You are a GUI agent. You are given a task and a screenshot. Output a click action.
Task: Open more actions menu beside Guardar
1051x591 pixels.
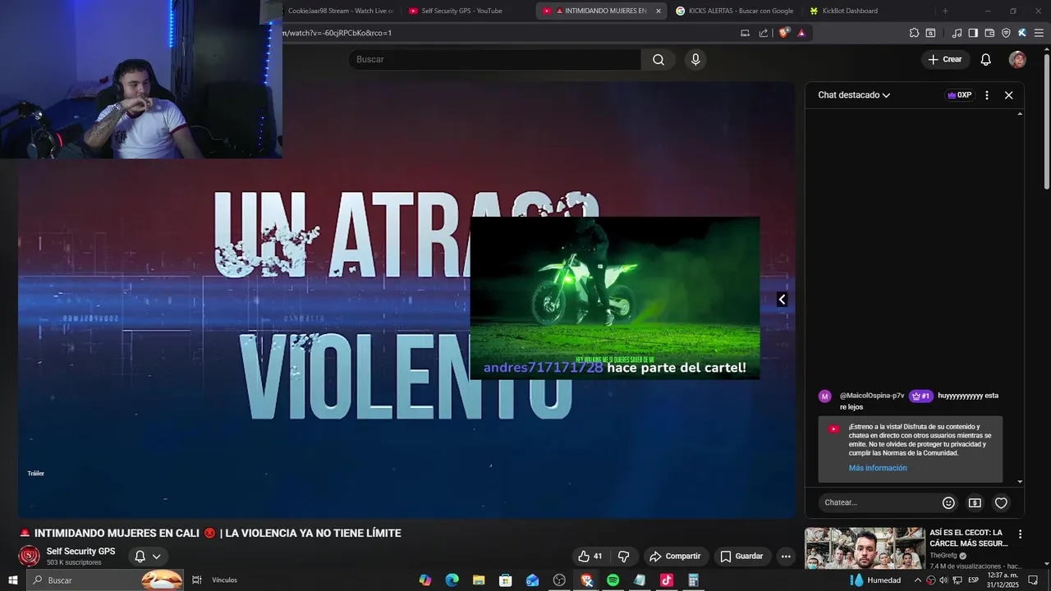point(786,556)
